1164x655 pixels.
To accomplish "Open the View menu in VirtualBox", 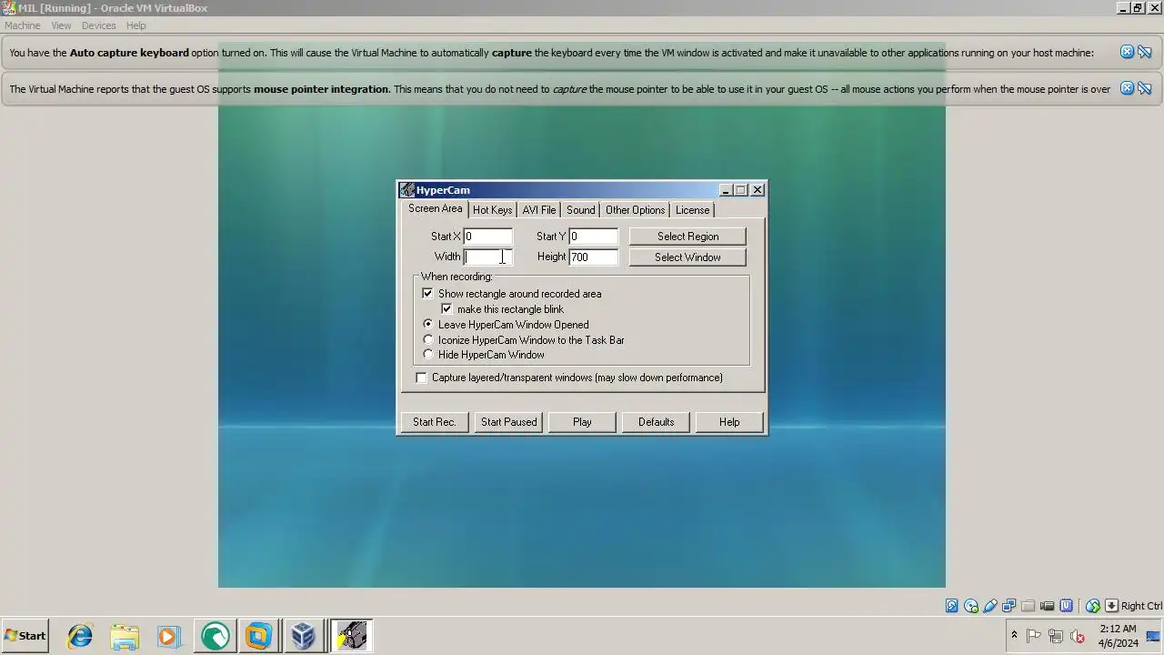I will (x=61, y=25).
